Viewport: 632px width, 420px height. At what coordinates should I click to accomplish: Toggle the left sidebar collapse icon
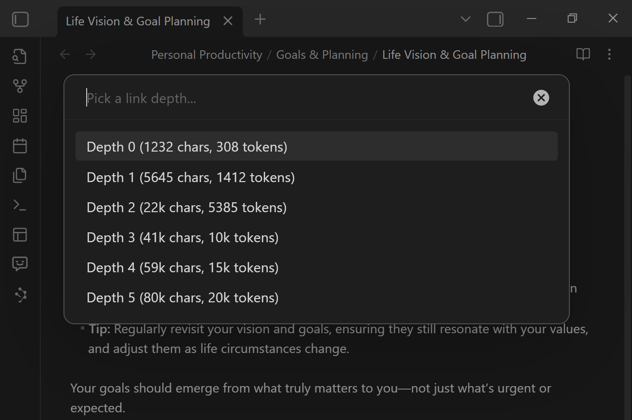[20, 19]
